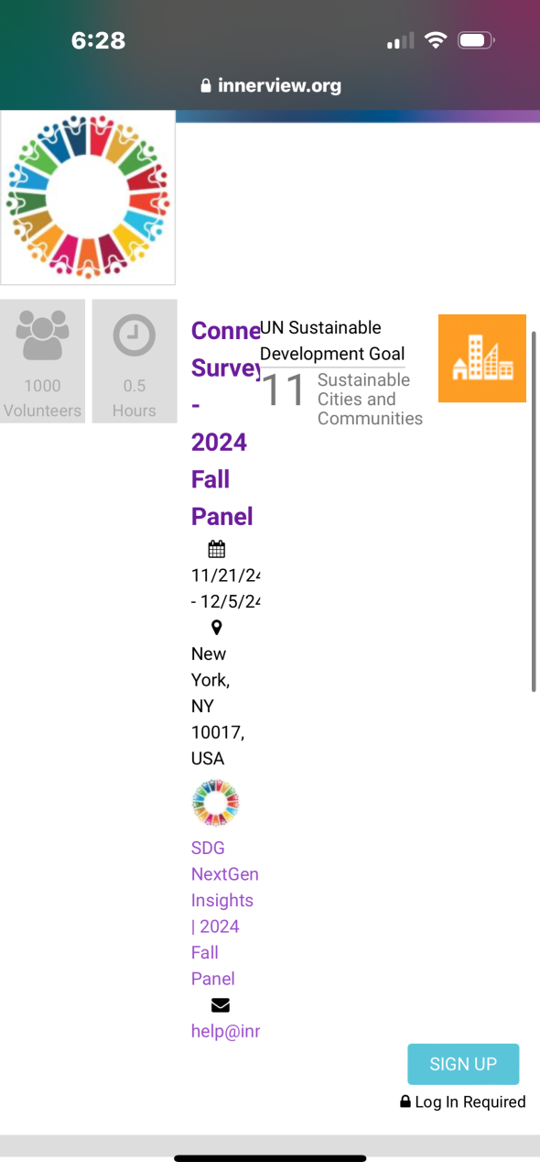Viewport: 540px width, 1173px height.
Task: Tap the clock hours icon
Action: pyautogui.click(x=135, y=336)
